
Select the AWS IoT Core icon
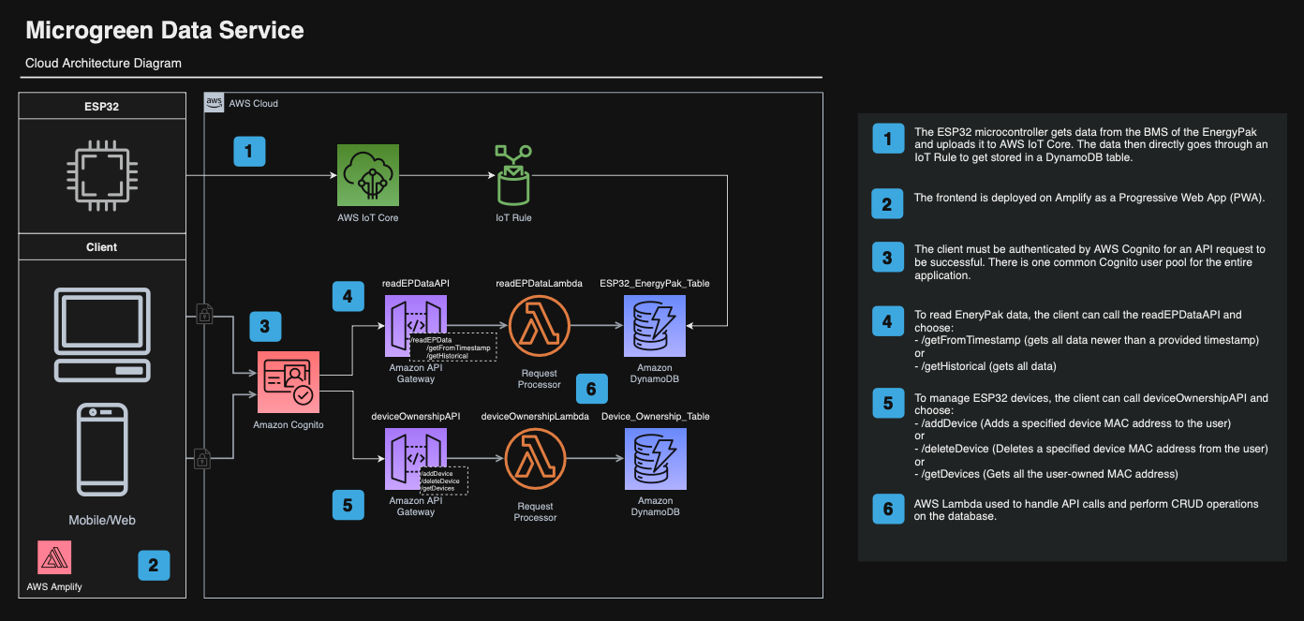tap(368, 175)
